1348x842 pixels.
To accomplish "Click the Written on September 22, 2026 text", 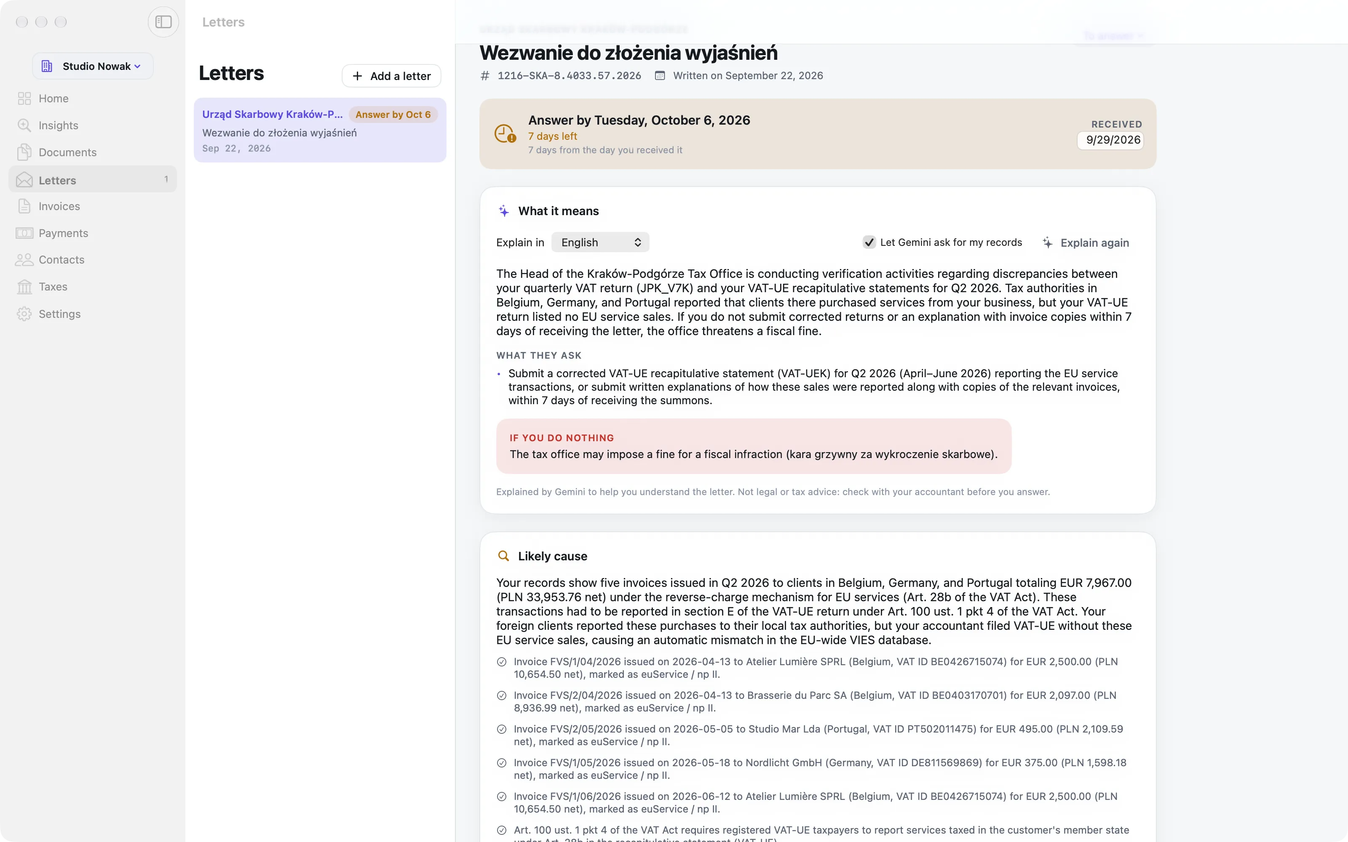I will click(748, 76).
